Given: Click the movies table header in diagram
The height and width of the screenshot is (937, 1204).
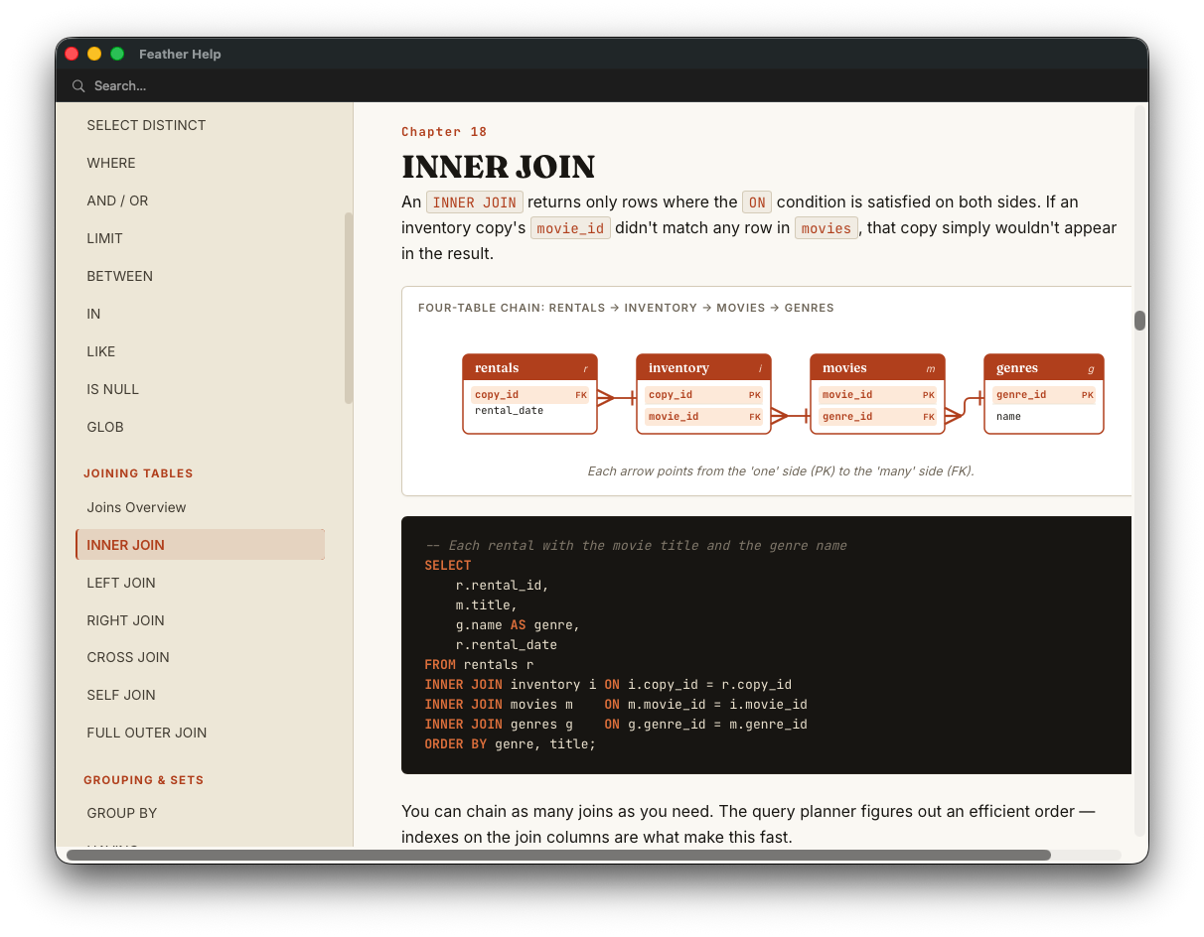Looking at the screenshot, I should (x=877, y=368).
